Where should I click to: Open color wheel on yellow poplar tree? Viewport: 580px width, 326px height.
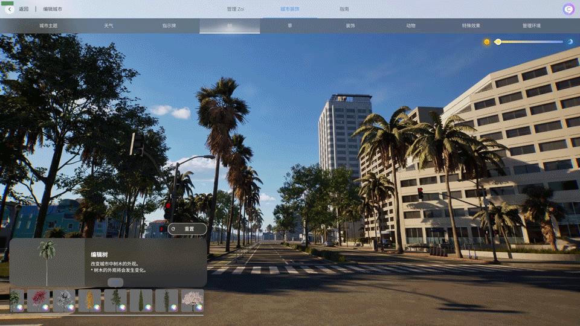point(97,307)
